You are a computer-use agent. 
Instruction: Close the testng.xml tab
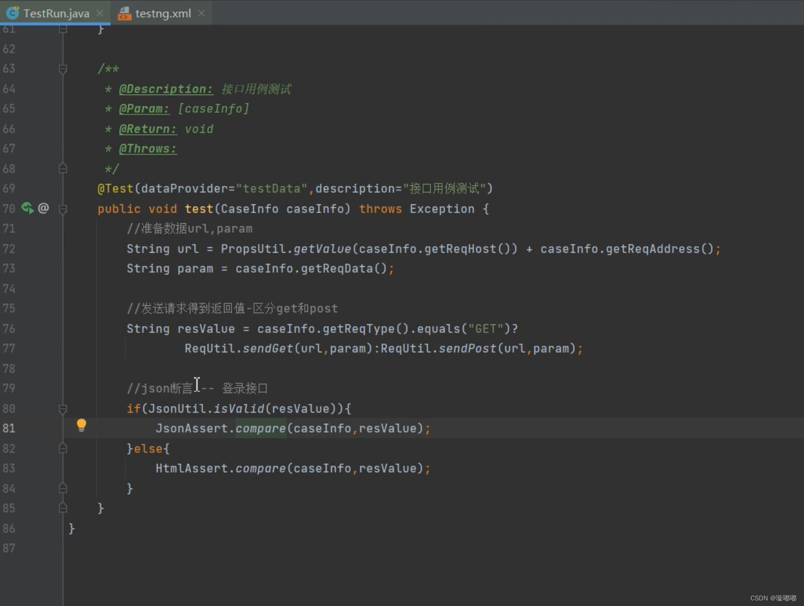(201, 13)
